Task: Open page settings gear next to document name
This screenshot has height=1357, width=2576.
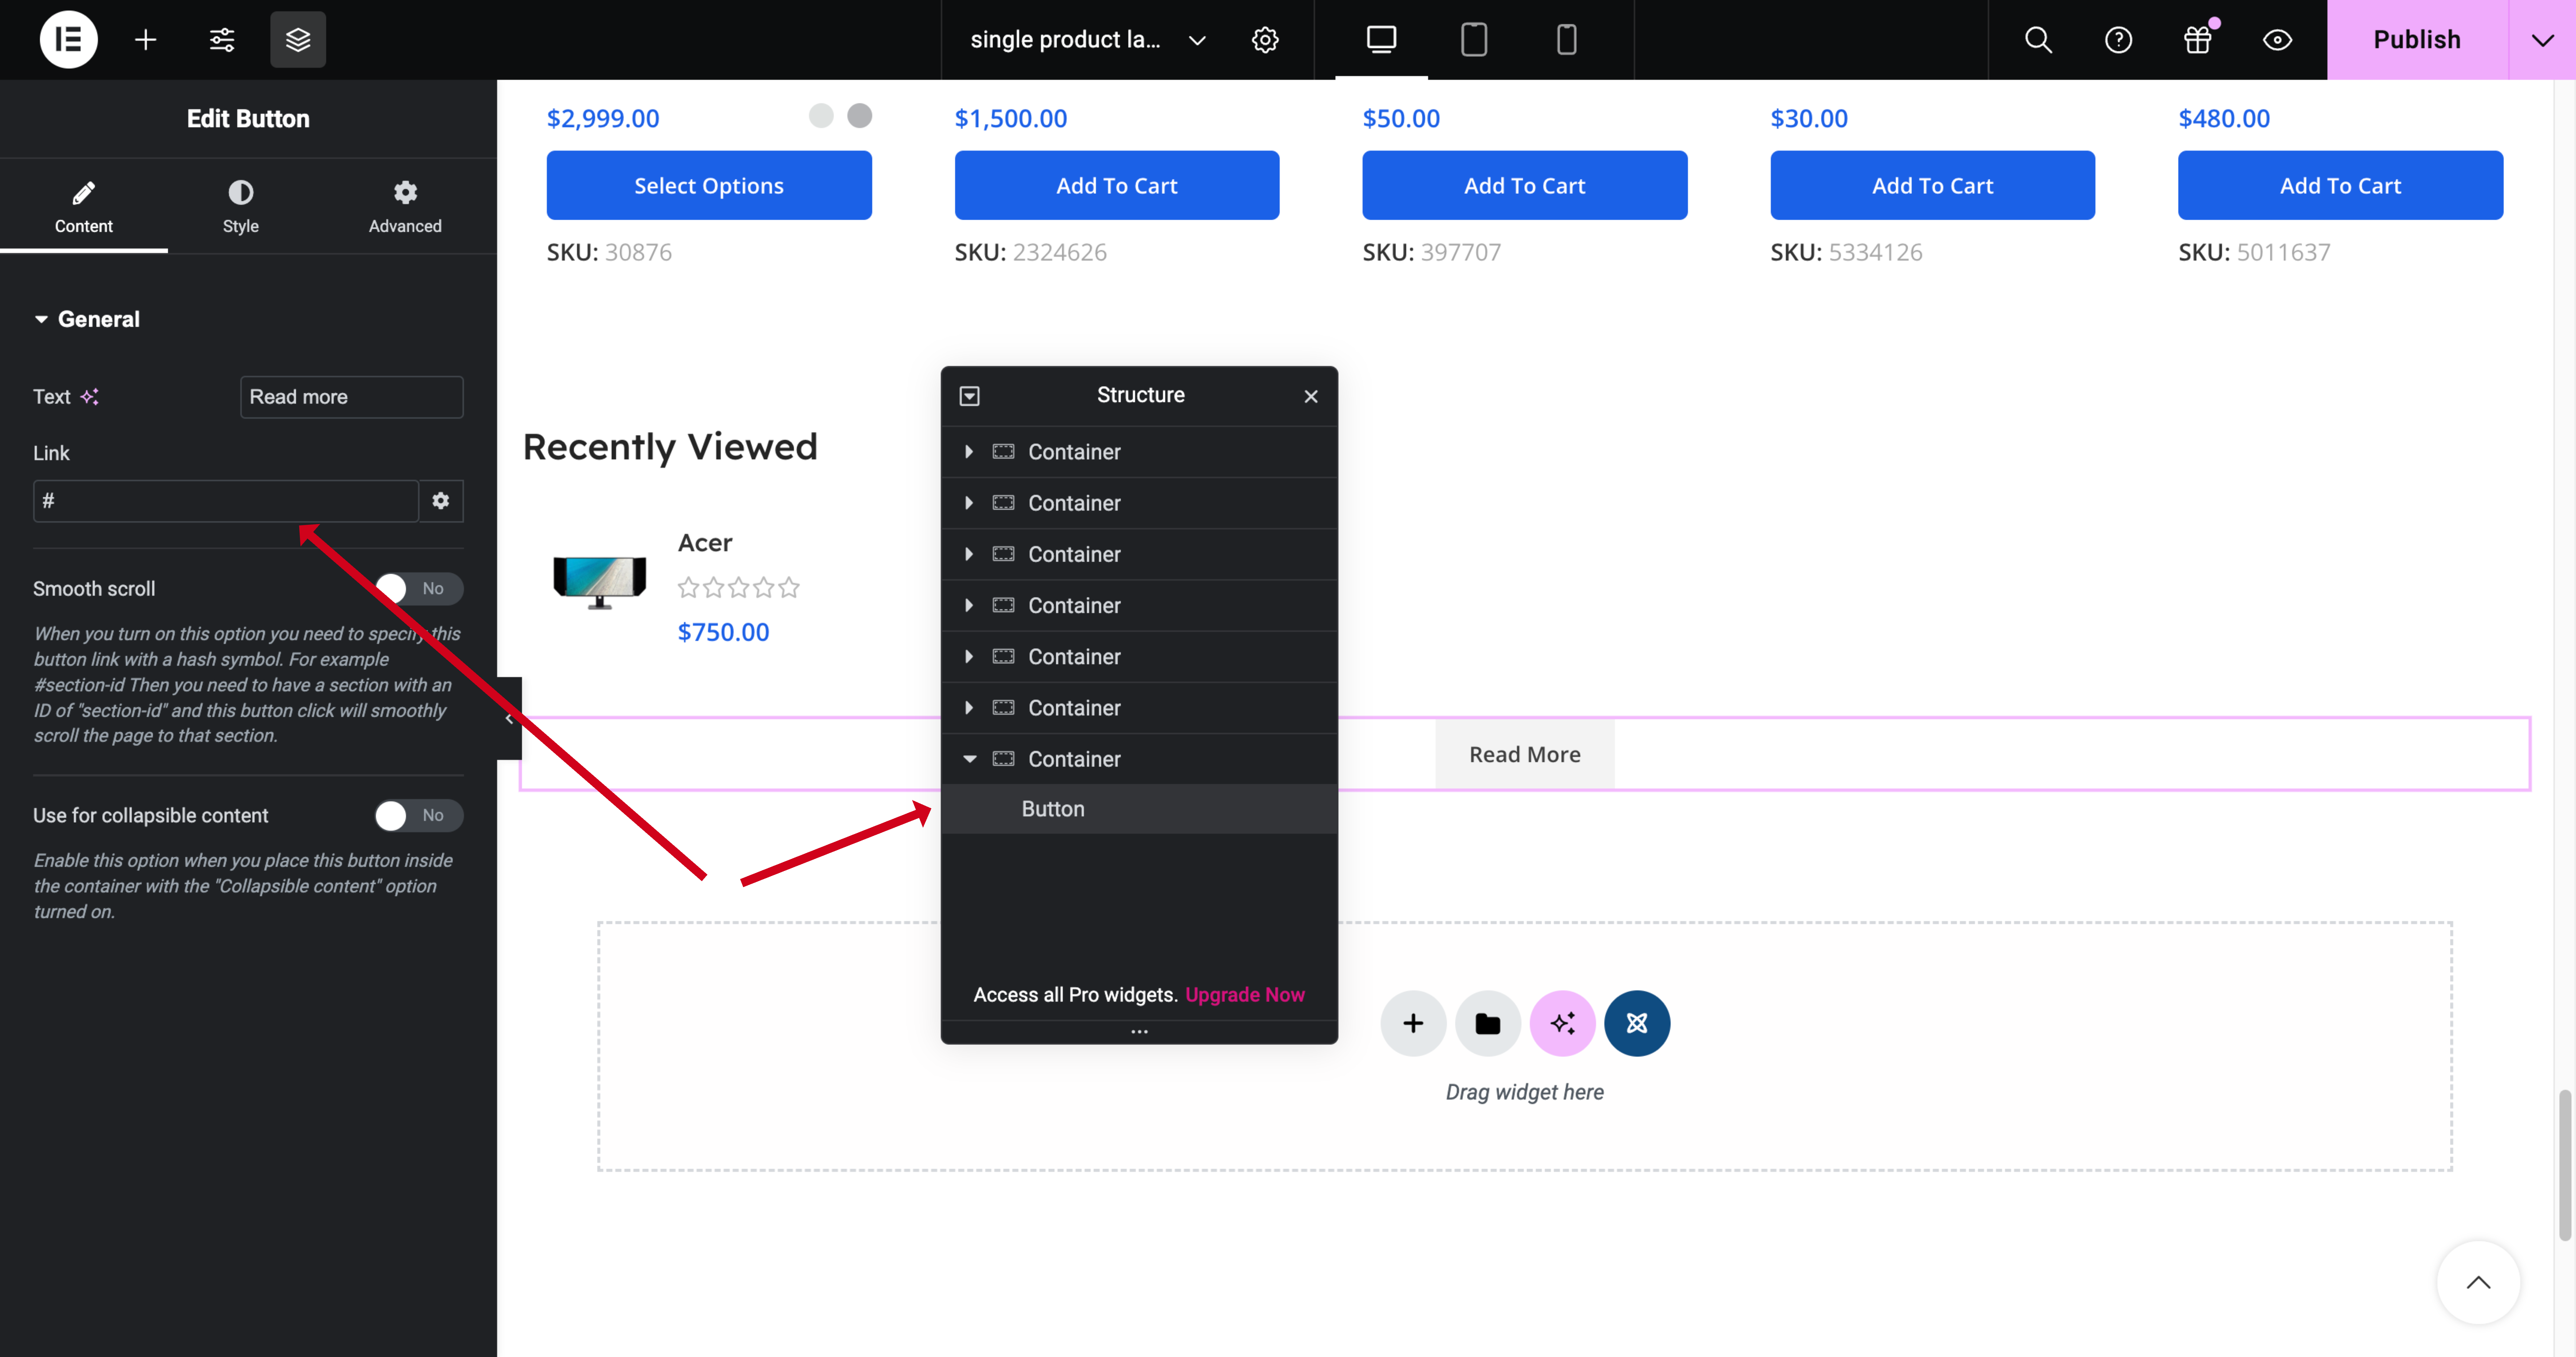Action: tap(1265, 40)
